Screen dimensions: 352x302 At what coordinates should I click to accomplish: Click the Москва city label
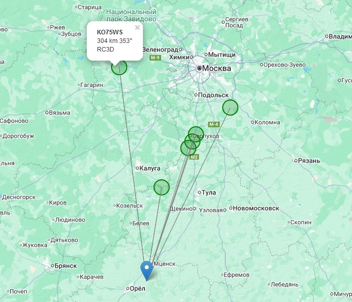[x=217, y=68]
